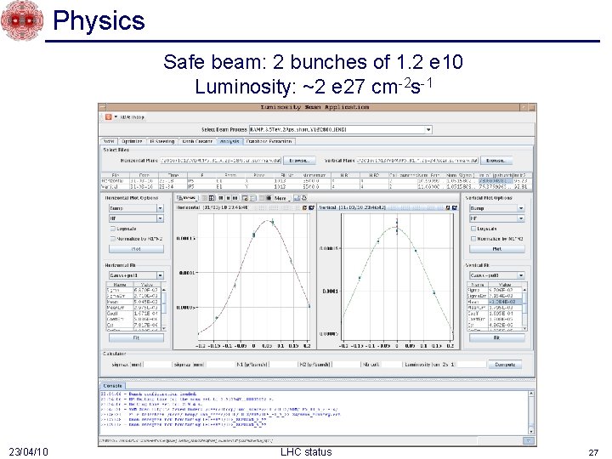
Task: Toggle Normalize checkbox in Horizontal Plot Options
Action: click(x=113, y=239)
